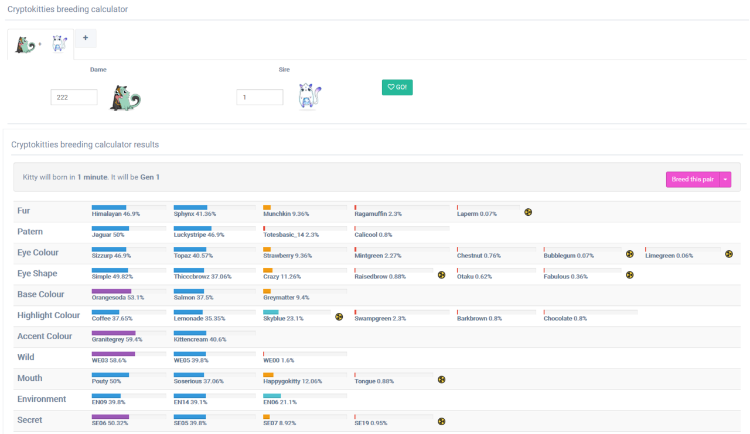
Task: Click the Chocolate 0.8% label
Action: 565,319
